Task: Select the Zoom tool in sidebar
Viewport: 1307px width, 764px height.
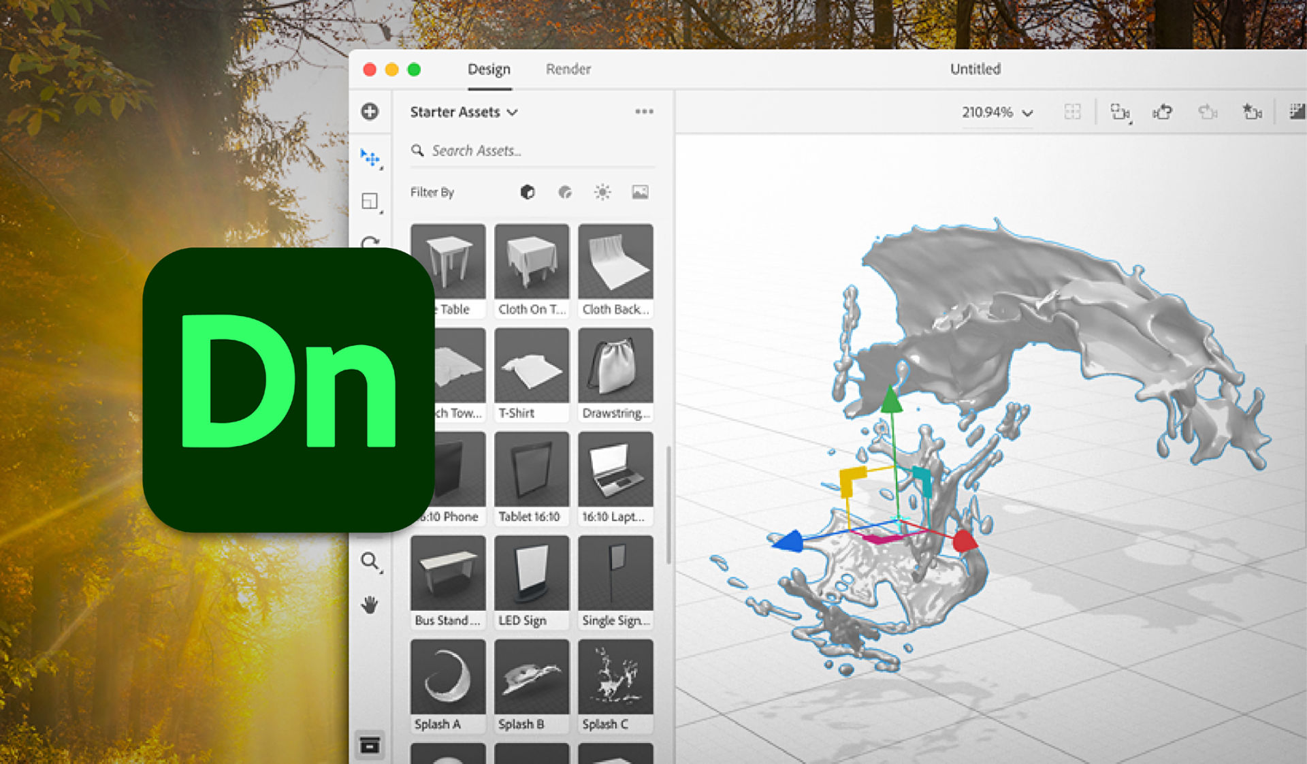Action: (371, 561)
